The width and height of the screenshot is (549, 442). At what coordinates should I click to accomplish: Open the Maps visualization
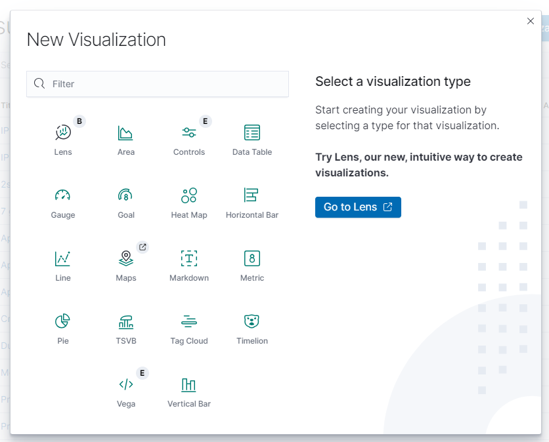(126, 259)
